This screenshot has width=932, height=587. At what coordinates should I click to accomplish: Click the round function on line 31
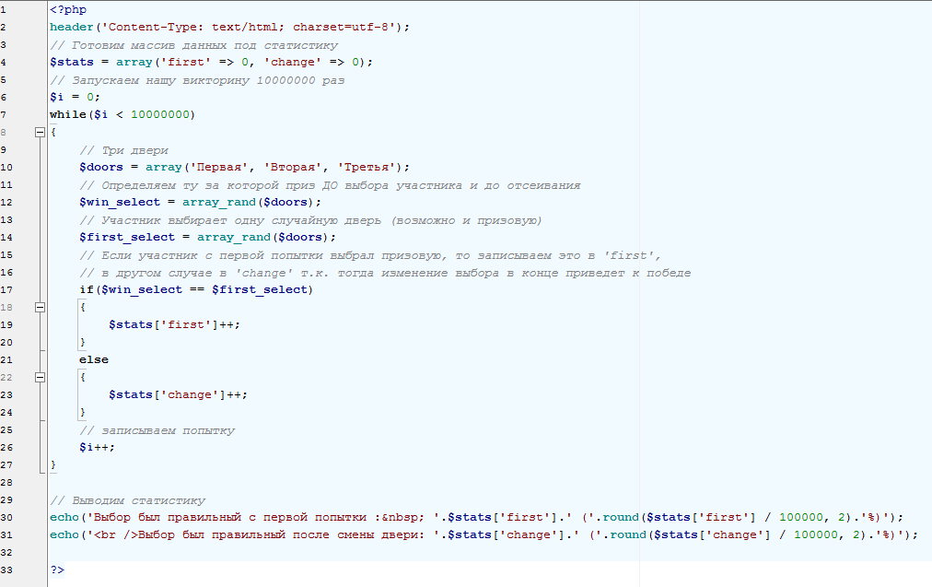pyautogui.click(x=628, y=534)
